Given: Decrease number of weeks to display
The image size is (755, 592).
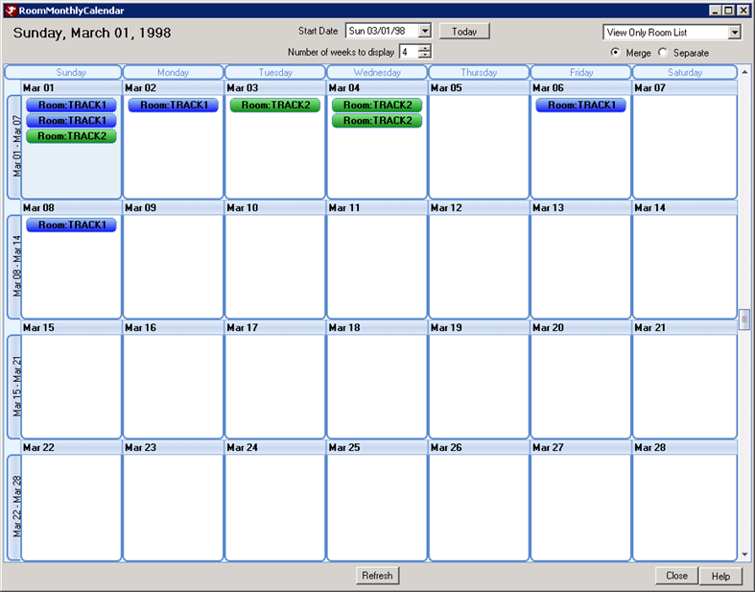Looking at the screenshot, I should click(x=425, y=56).
